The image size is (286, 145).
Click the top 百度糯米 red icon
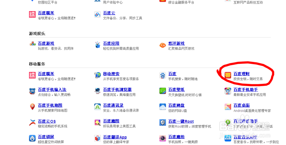[32, 14]
